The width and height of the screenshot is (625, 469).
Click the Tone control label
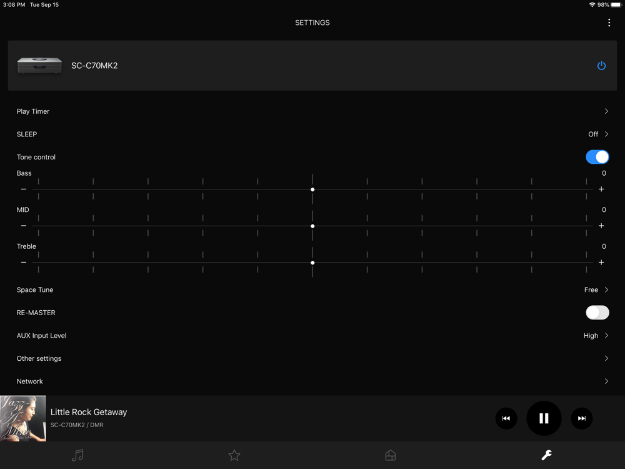point(36,157)
